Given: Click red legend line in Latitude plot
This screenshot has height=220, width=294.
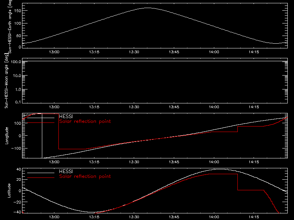Looking at the screenshot, I should click(41, 178).
